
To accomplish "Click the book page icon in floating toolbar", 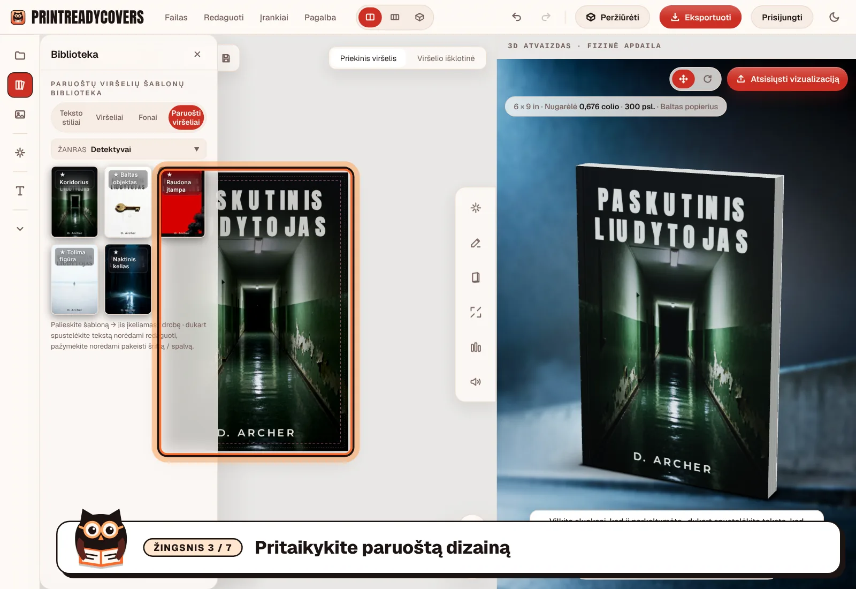I will click(x=476, y=277).
